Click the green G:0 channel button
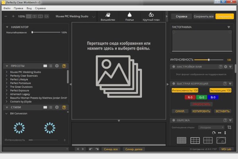The height and width of the screenshot is (159, 238). click(202, 97)
